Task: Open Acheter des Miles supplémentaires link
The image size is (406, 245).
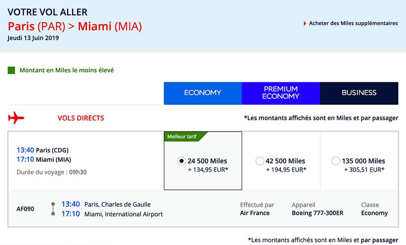Action: tap(353, 24)
